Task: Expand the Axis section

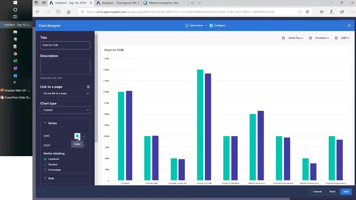Action: click(45, 178)
